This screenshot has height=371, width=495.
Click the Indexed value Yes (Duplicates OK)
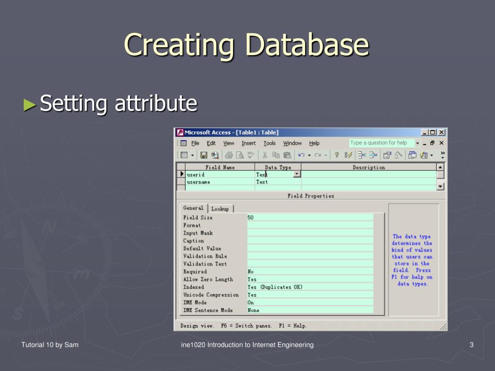point(310,287)
